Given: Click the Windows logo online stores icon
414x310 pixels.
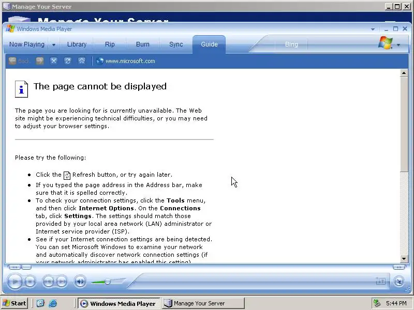Looking at the screenshot, I should click(385, 43).
